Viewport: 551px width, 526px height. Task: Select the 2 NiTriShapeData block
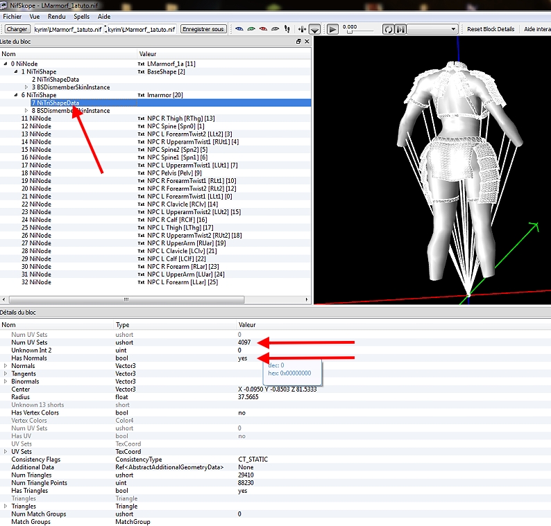(x=56, y=80)
